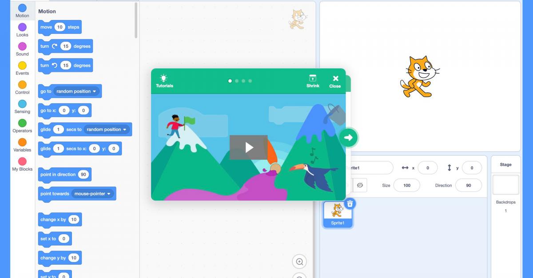This screenshot has height=278, width=533.
Task: Click the sprite name field
Action: 370,168
